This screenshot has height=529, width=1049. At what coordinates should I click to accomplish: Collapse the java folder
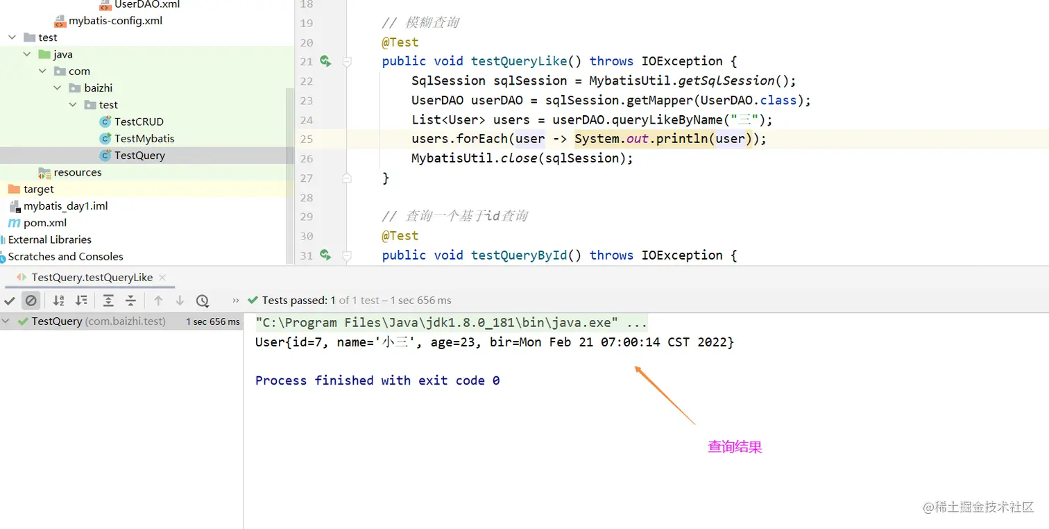[x=27, y=54]
